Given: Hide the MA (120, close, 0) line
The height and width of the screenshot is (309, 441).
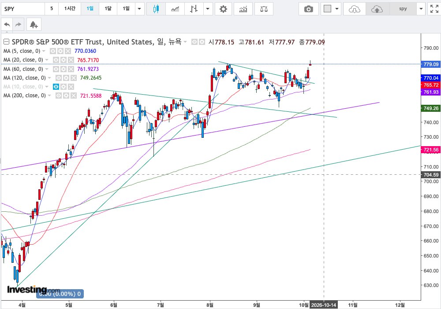Looking at the screenshot, I should (59, 78).
